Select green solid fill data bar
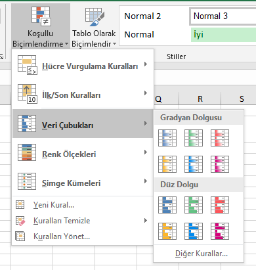Viewport: 256px width, 270px height. (194, 205)
